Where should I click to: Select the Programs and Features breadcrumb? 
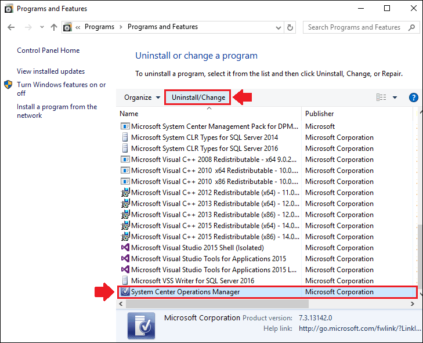click(x=162, y=27)
